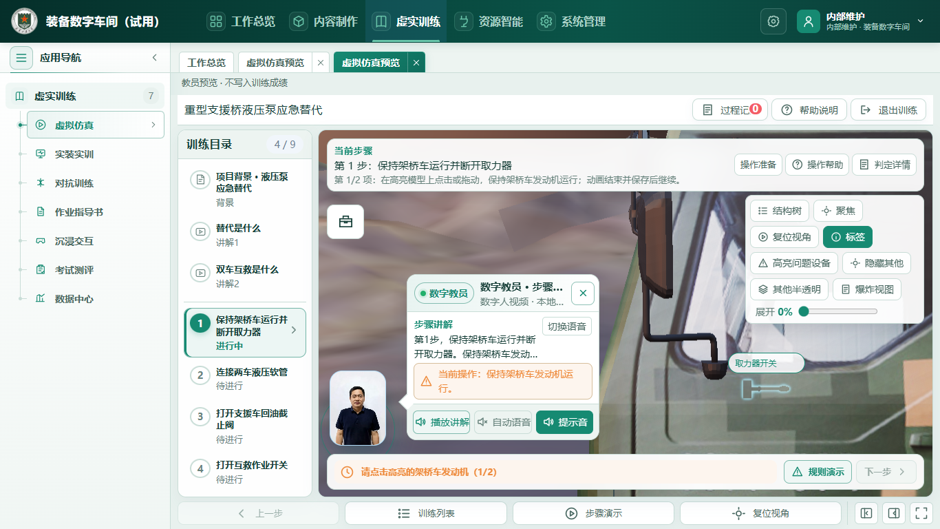Click the settings gear icon in header
This screenshot has width=940, height=529.
point(773,21)
